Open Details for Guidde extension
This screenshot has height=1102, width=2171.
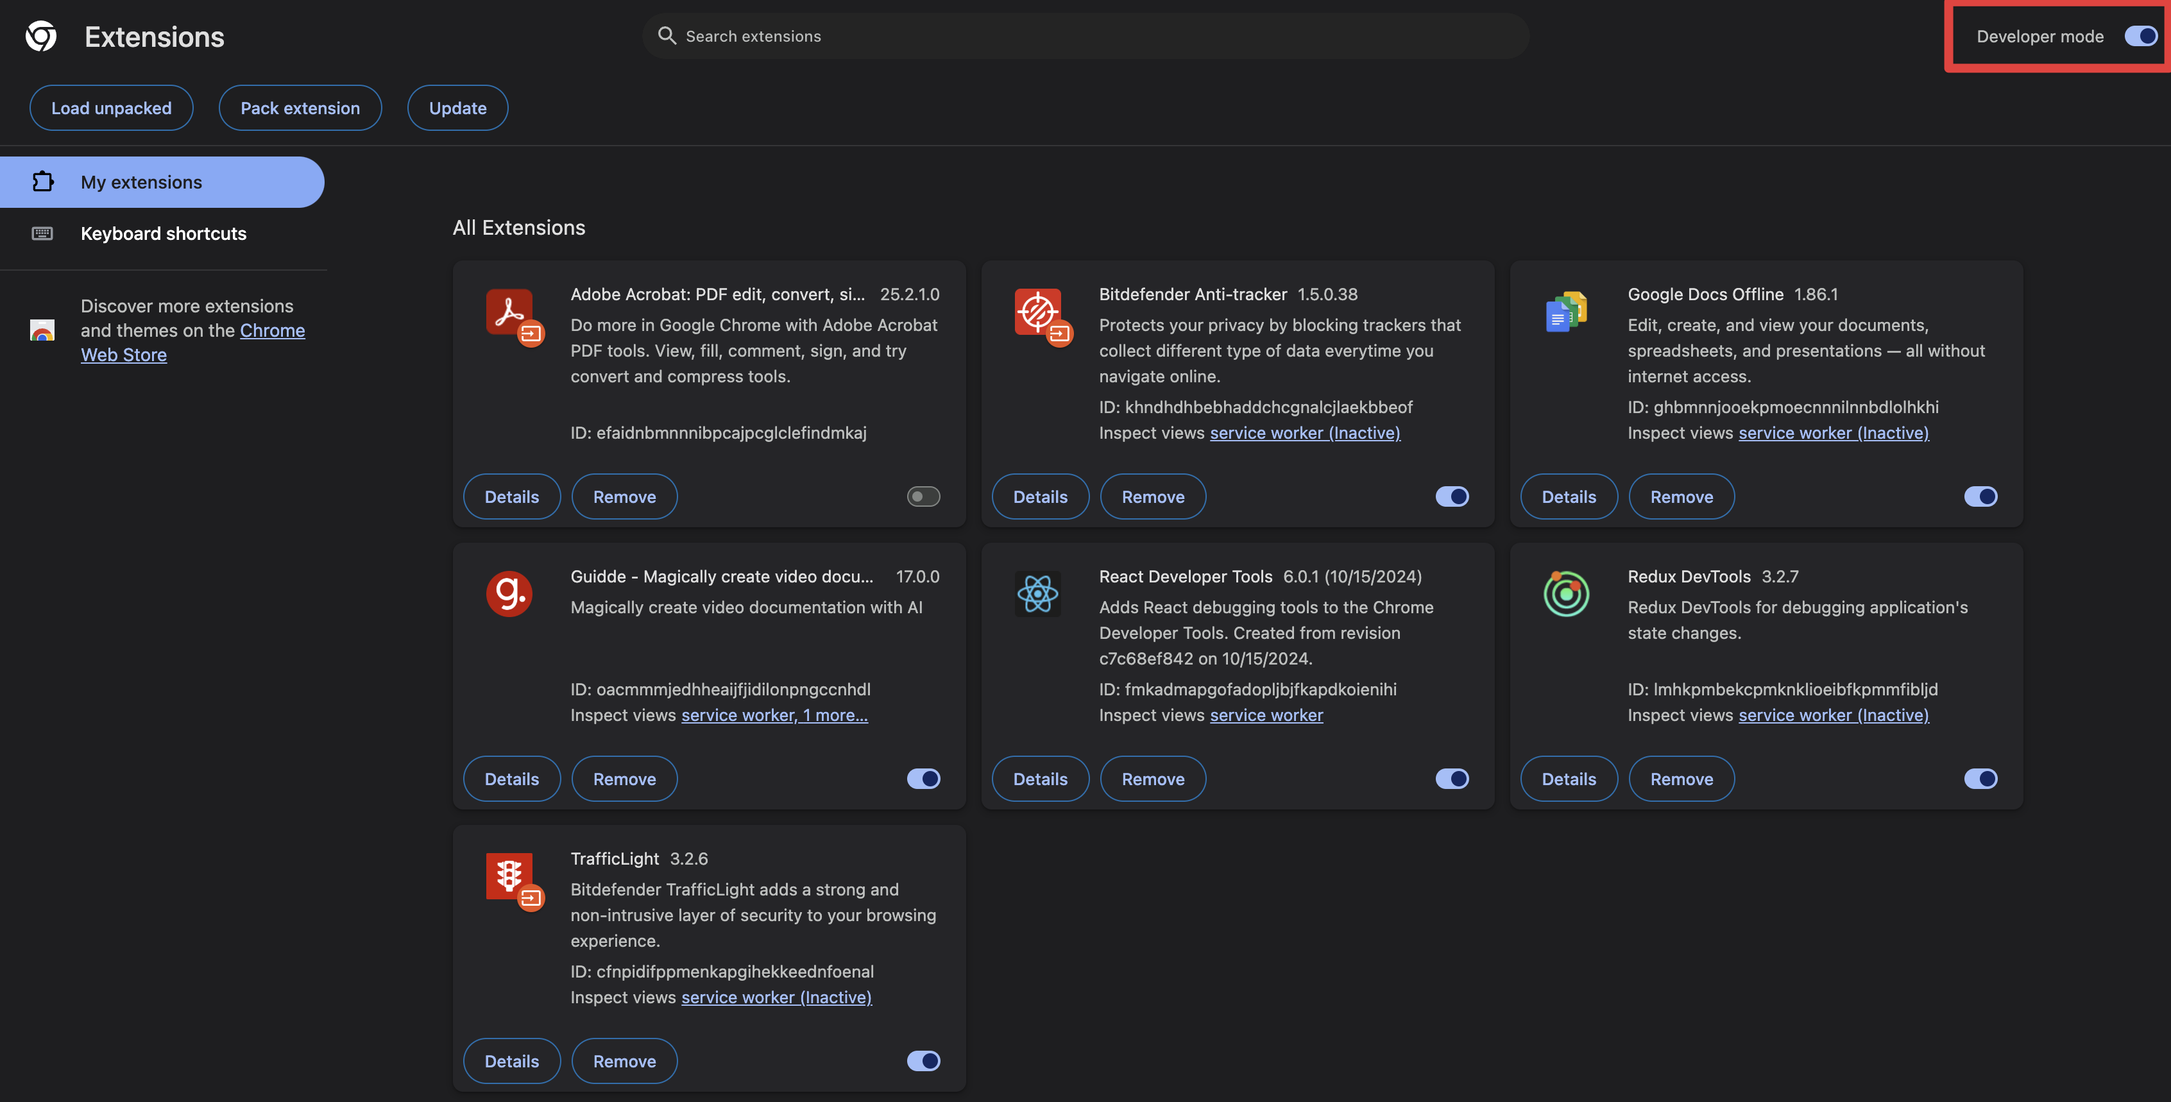(x=511, y=779)
